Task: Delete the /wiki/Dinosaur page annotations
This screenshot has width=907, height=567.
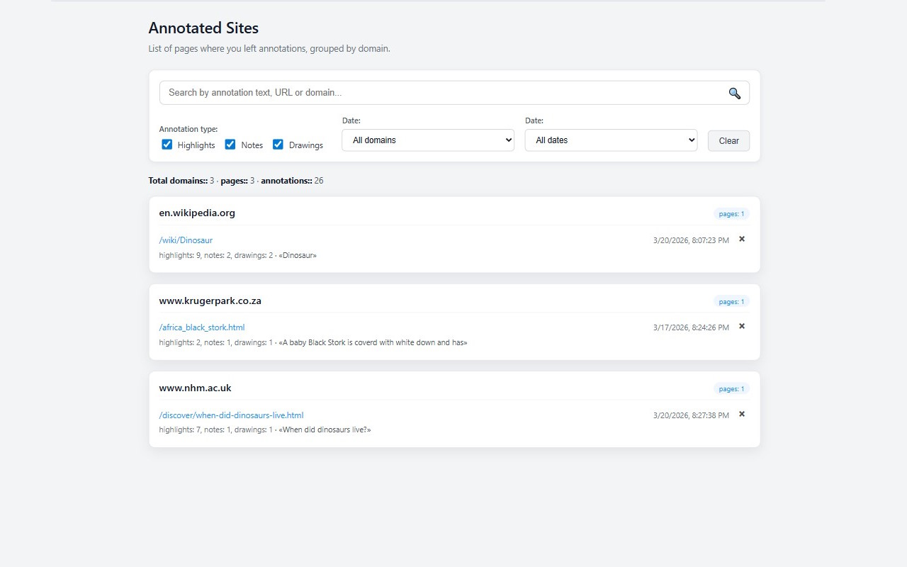Action: pyautogui.click(x=741, y=239)
